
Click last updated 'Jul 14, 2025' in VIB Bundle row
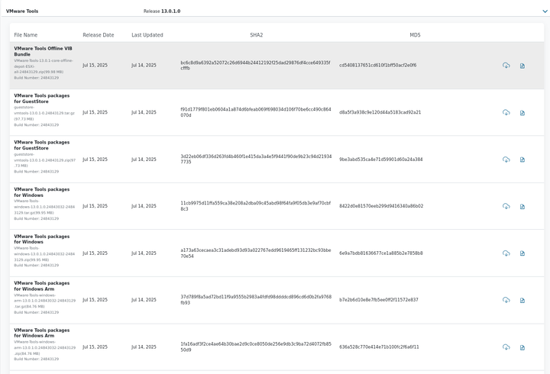pos(144,65)
